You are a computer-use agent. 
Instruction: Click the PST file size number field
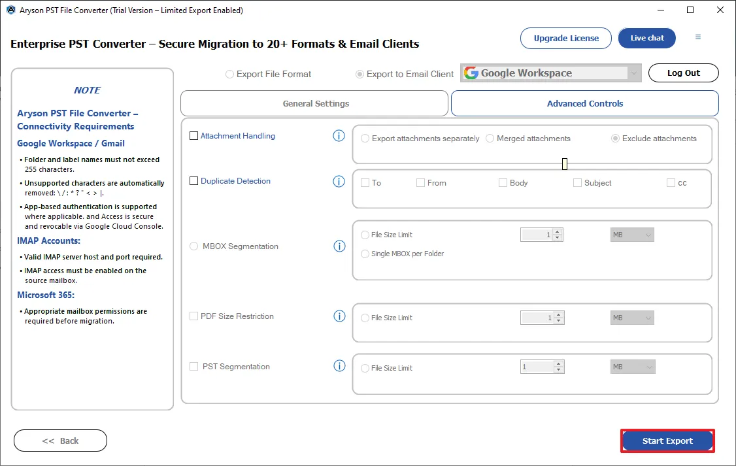pyautogui.click(x=537, y=367)
